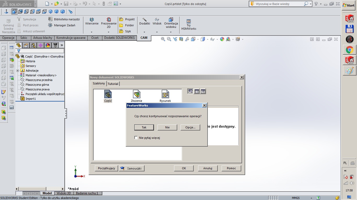This screenshot has width=357, height=200.
Task: Open the Wiercenie dropdown arrow
Action: 92,32
